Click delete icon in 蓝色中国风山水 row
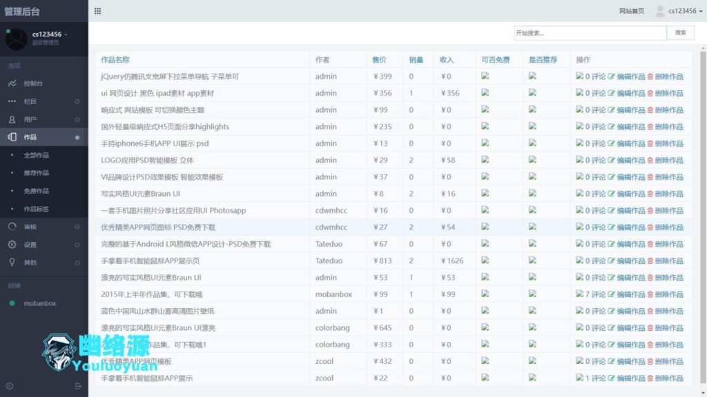The height and width of the screenshot is (397, 707). pos(650,311)
